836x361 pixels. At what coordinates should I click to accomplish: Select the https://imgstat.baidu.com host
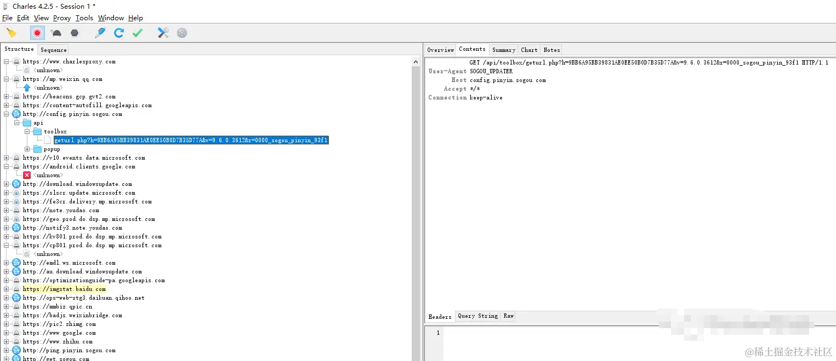click(x=64, y=289)
